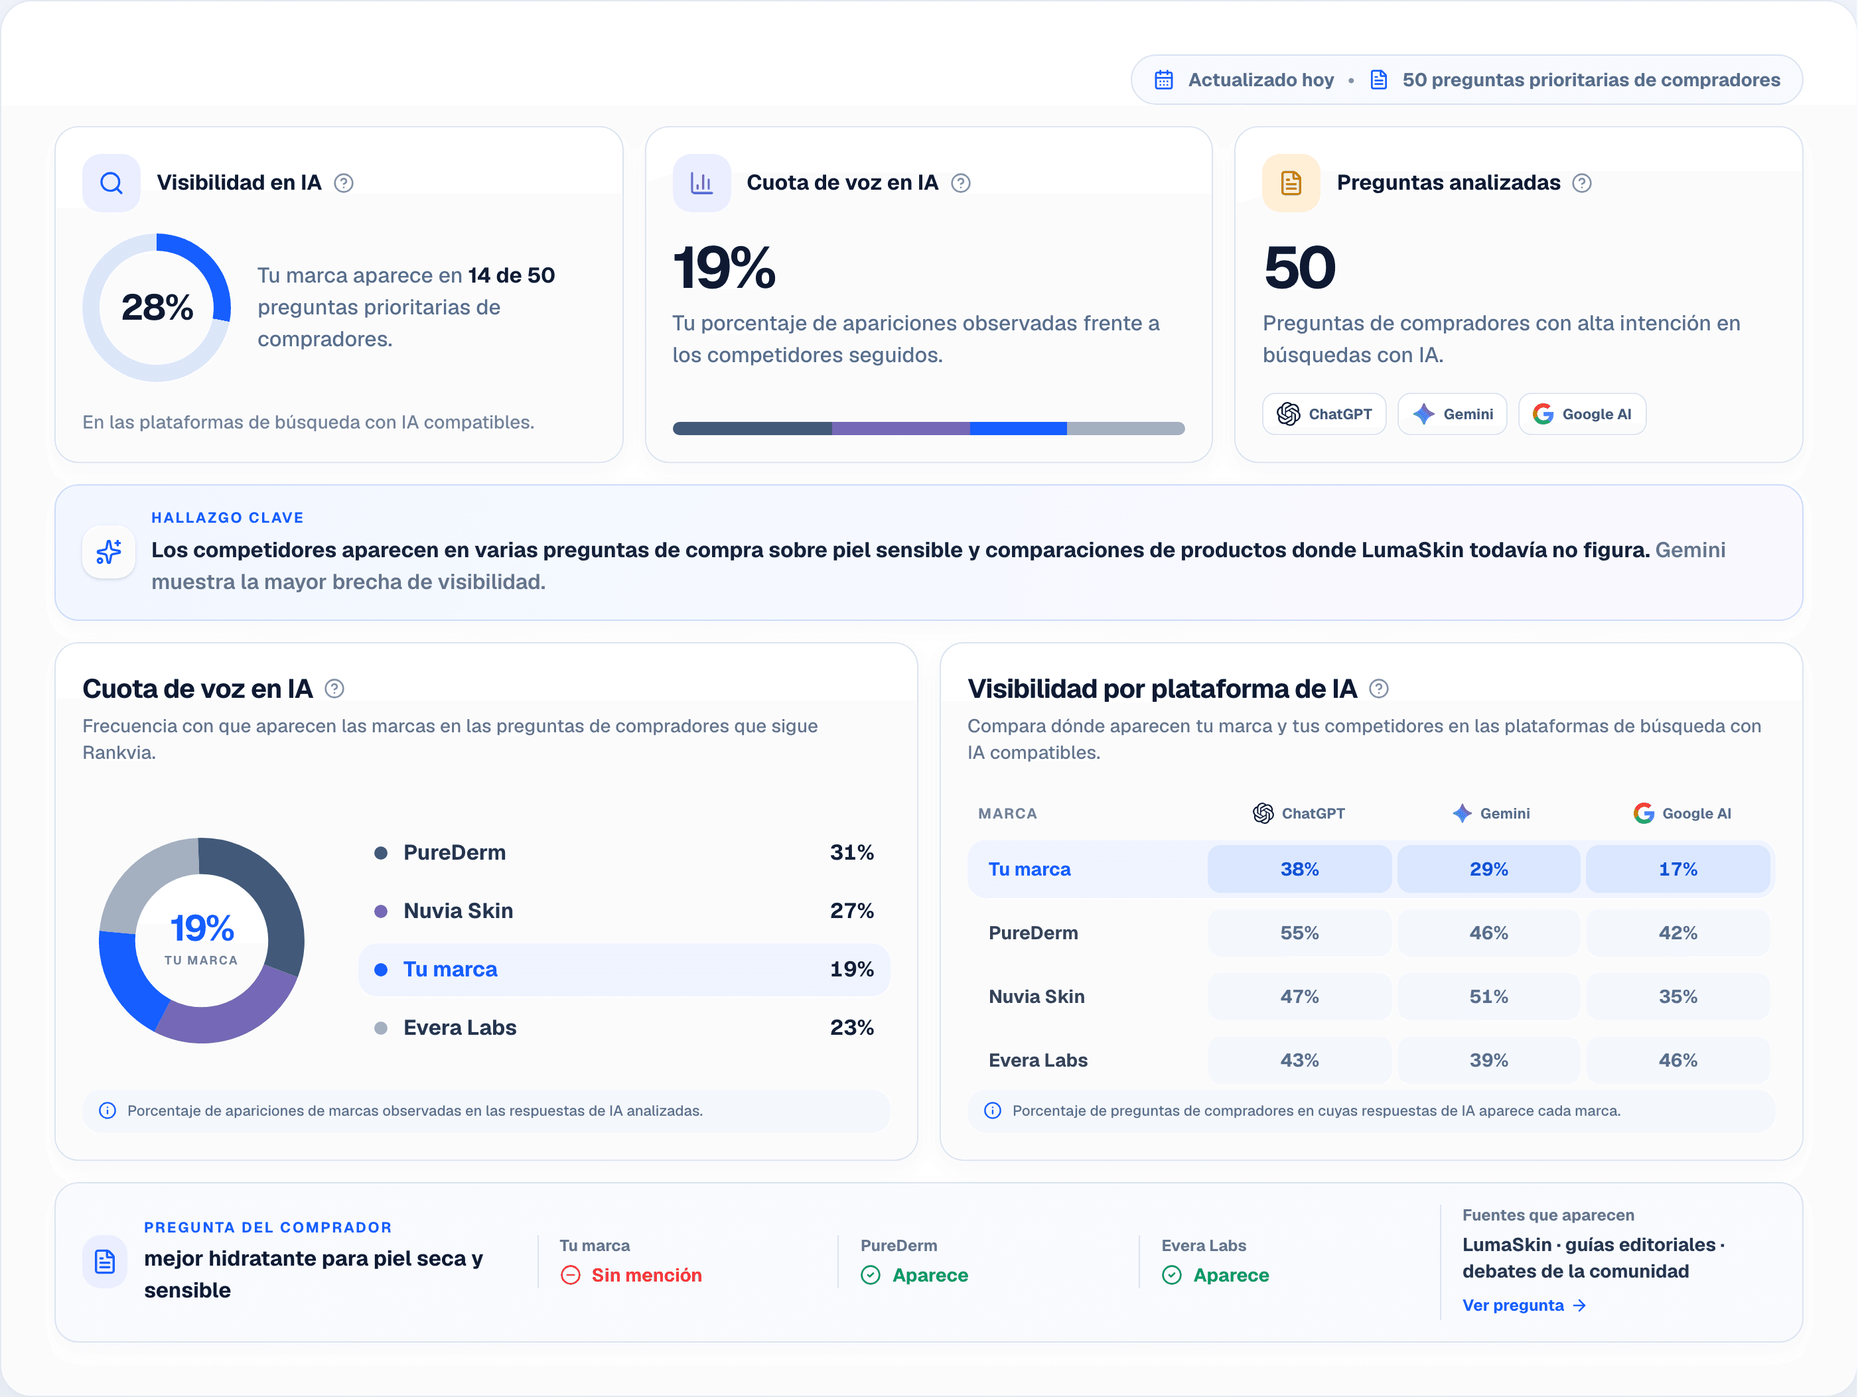The height and width of the screenshot is (1397, 1858).
Task: Click the bar chart icon on Cuota de voz card
Action: tap(701, 183)
